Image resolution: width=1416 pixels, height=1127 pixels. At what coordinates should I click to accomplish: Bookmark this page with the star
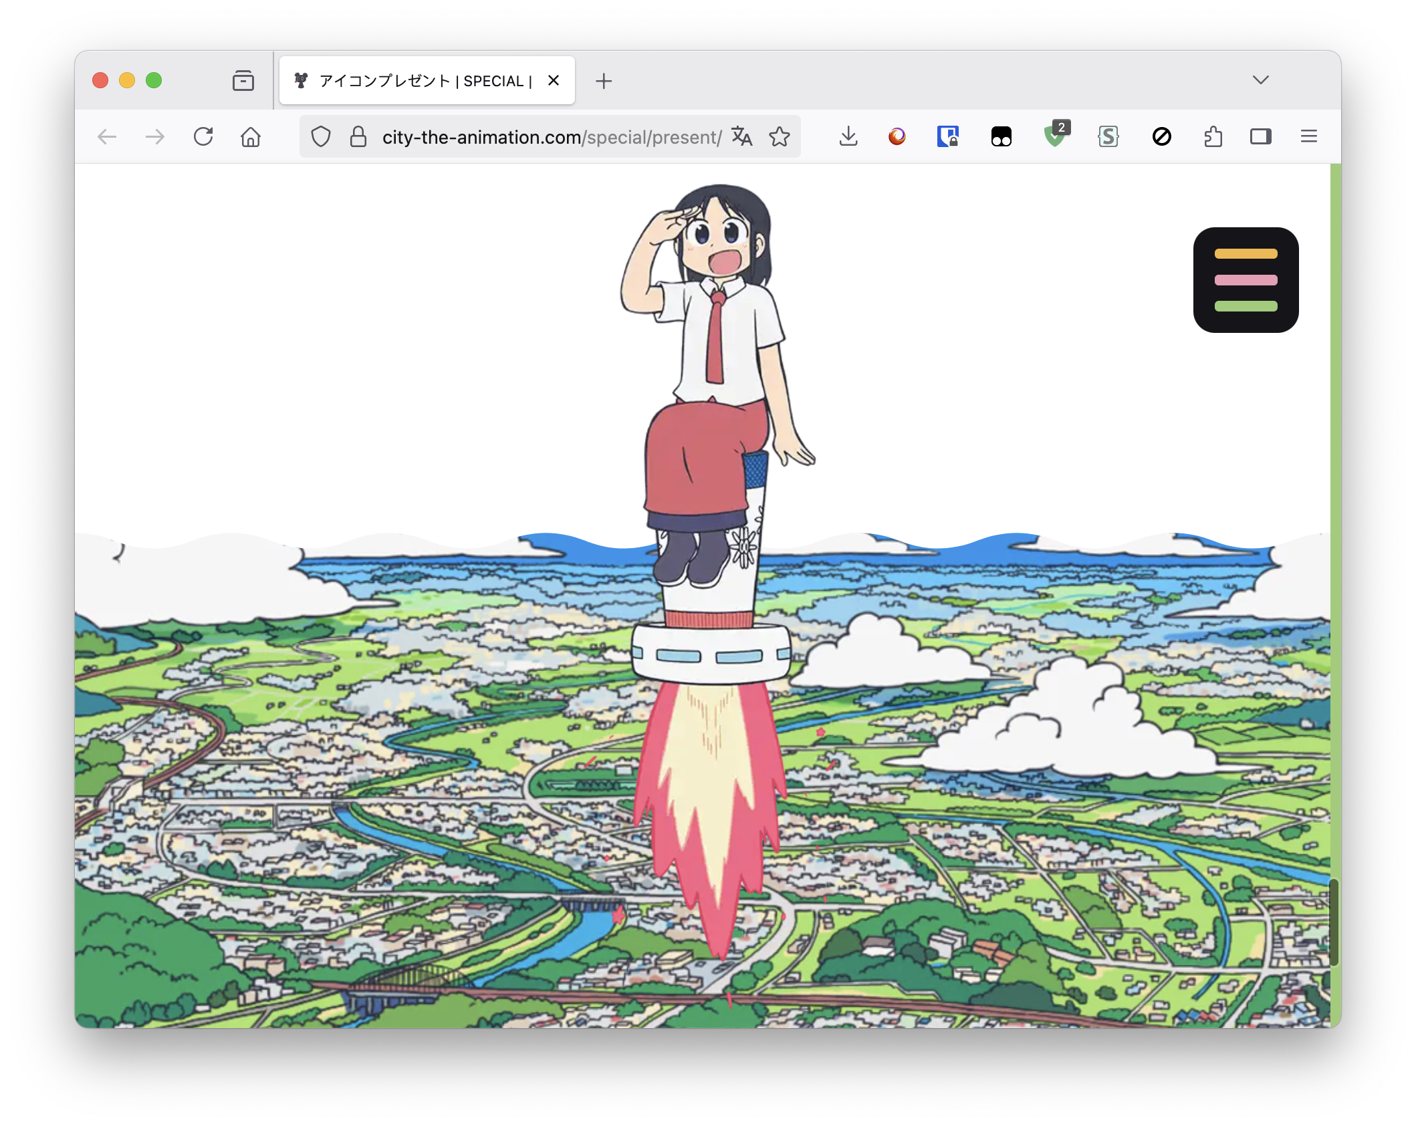click(x=780, y=137)
